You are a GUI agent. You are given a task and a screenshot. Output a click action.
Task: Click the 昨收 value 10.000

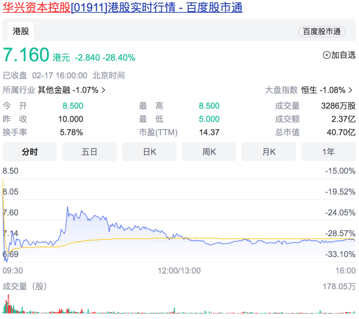(71, 119)
